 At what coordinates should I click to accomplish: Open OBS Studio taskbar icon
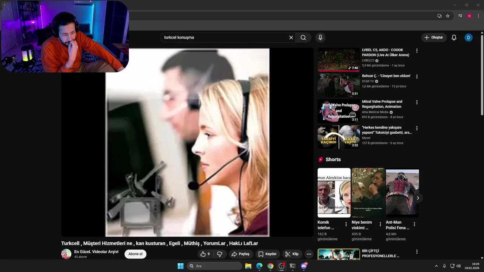(281, 266)
